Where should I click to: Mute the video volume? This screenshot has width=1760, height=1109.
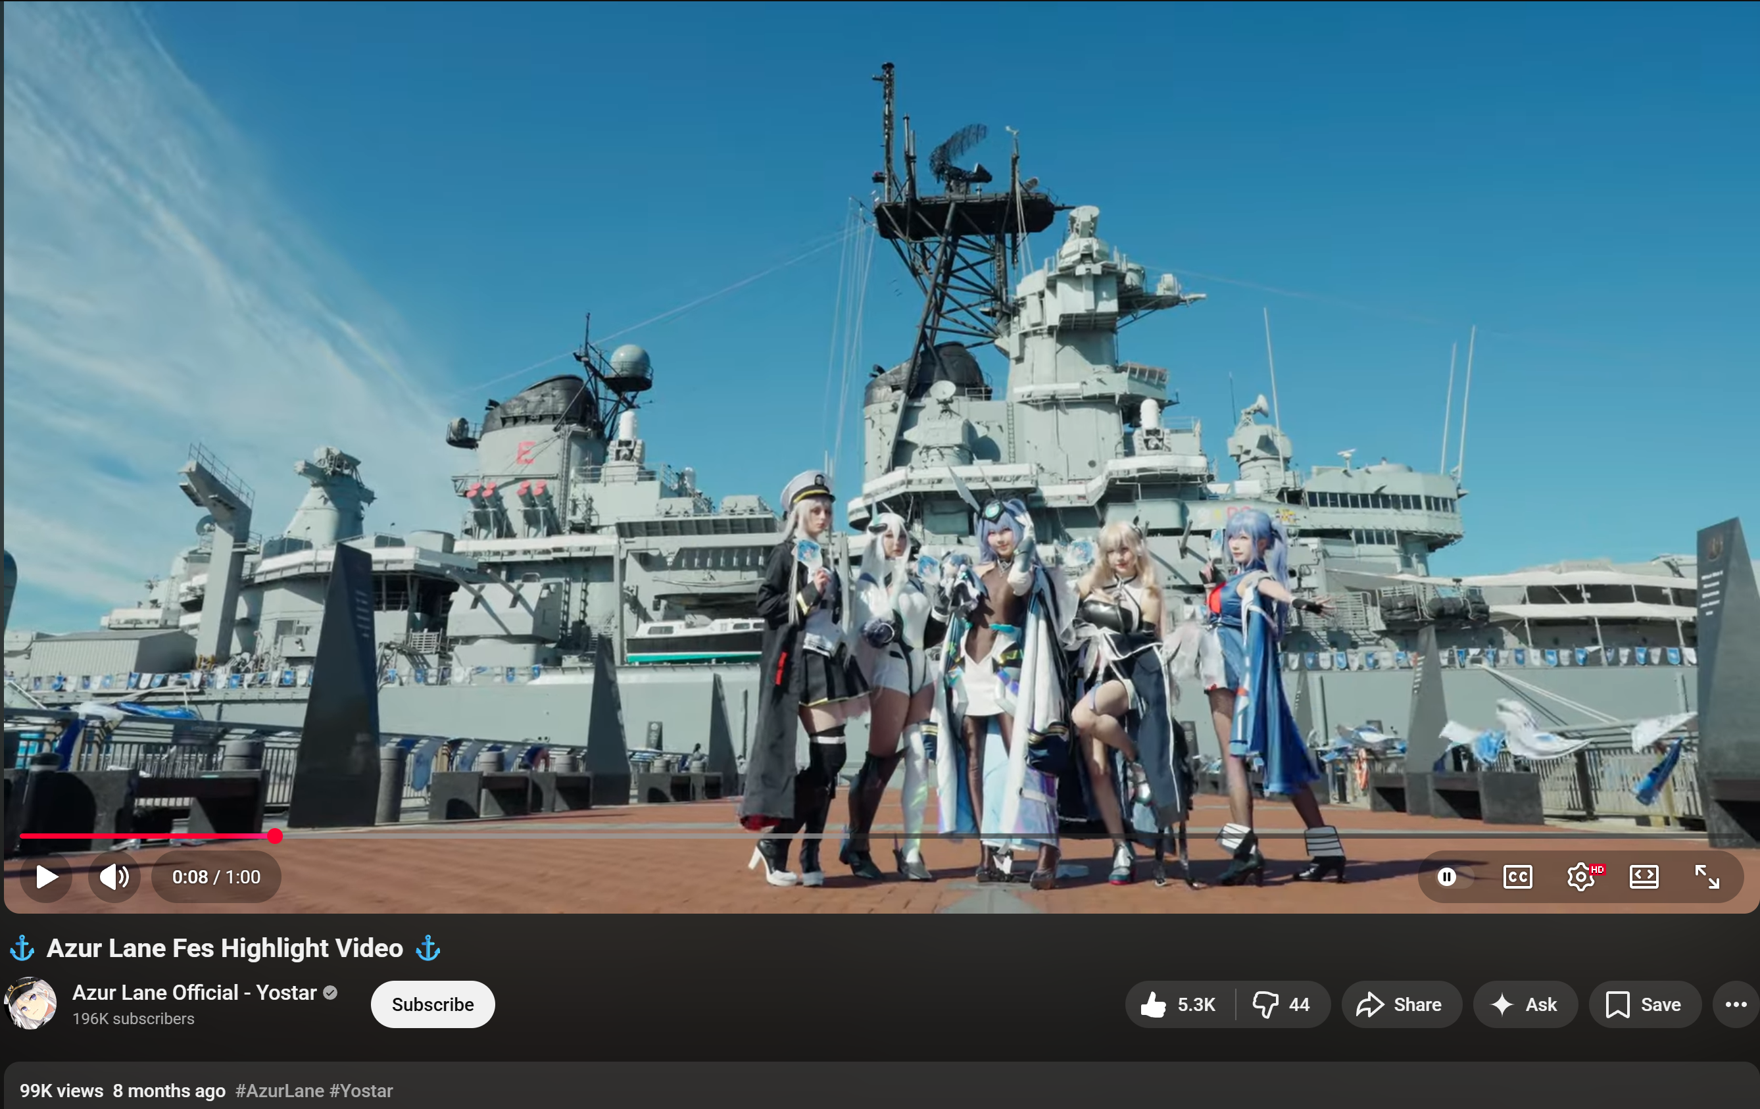114,877
